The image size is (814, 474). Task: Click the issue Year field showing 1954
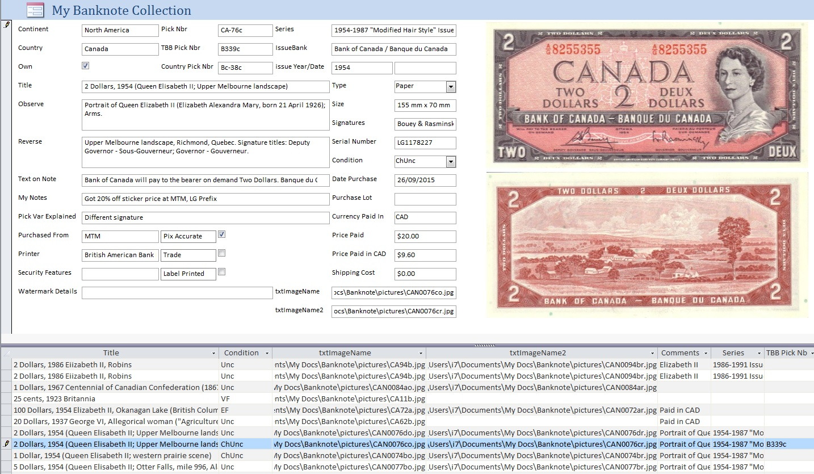(x=362, y=68)
